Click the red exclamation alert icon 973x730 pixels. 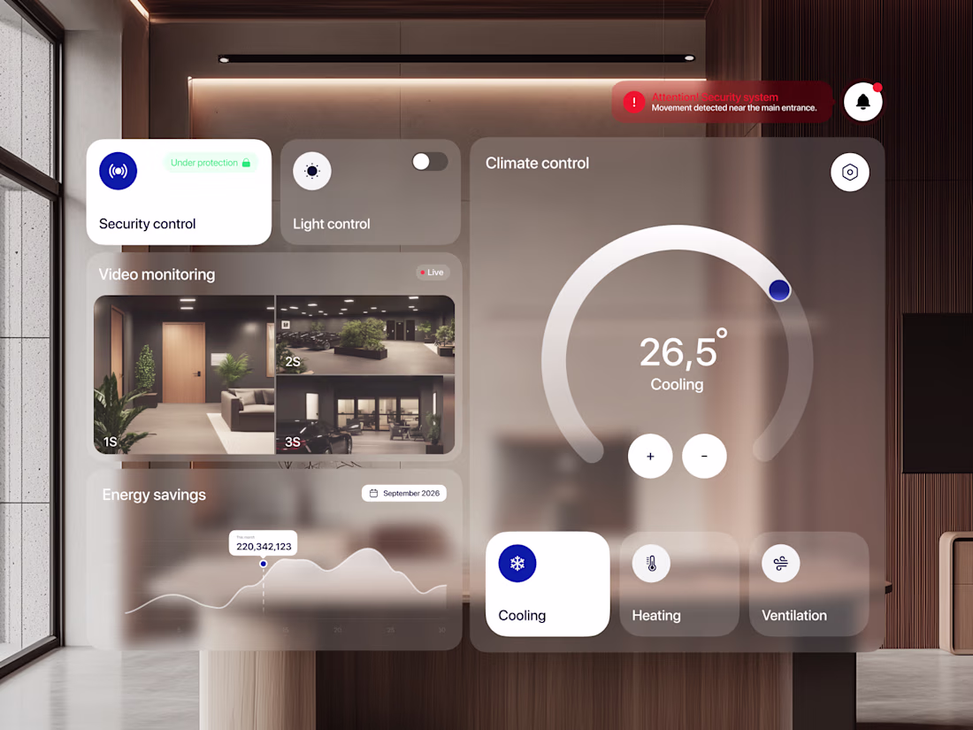pos(633,102)
